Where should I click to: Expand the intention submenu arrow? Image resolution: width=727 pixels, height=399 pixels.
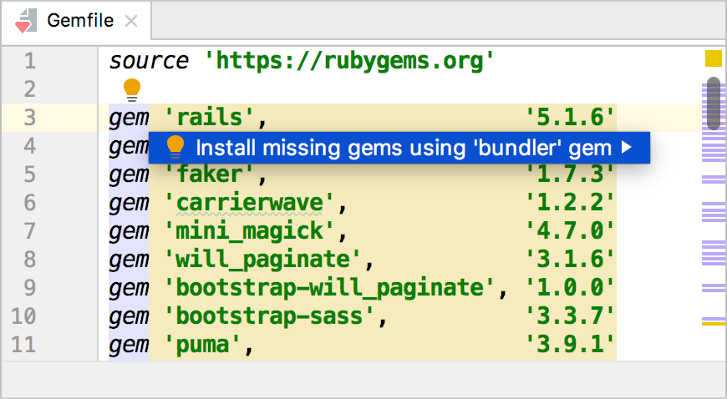(x=627, y=148)
